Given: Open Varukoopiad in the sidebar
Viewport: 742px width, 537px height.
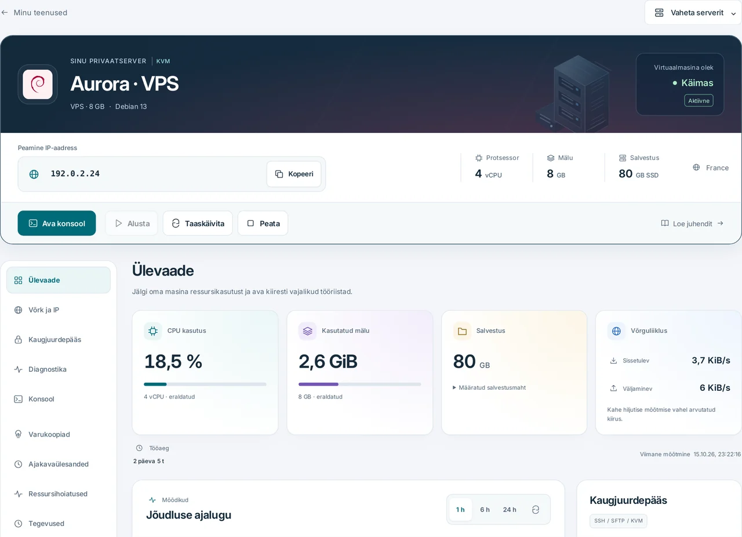Looking at the screenshot, I should tap(59, 434).
